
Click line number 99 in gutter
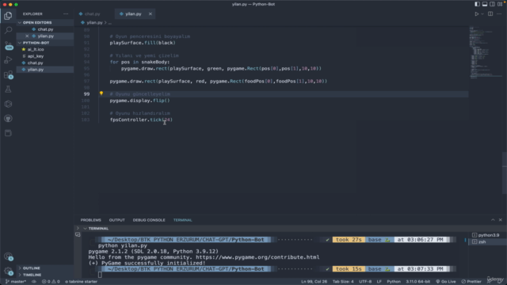[x=86, y=94]
